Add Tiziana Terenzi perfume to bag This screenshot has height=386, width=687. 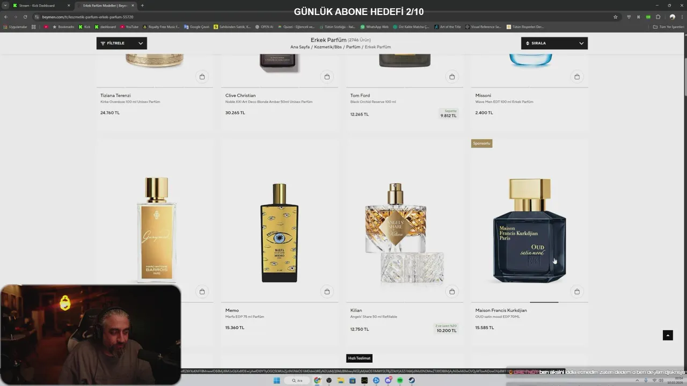(x=202, y=77)
